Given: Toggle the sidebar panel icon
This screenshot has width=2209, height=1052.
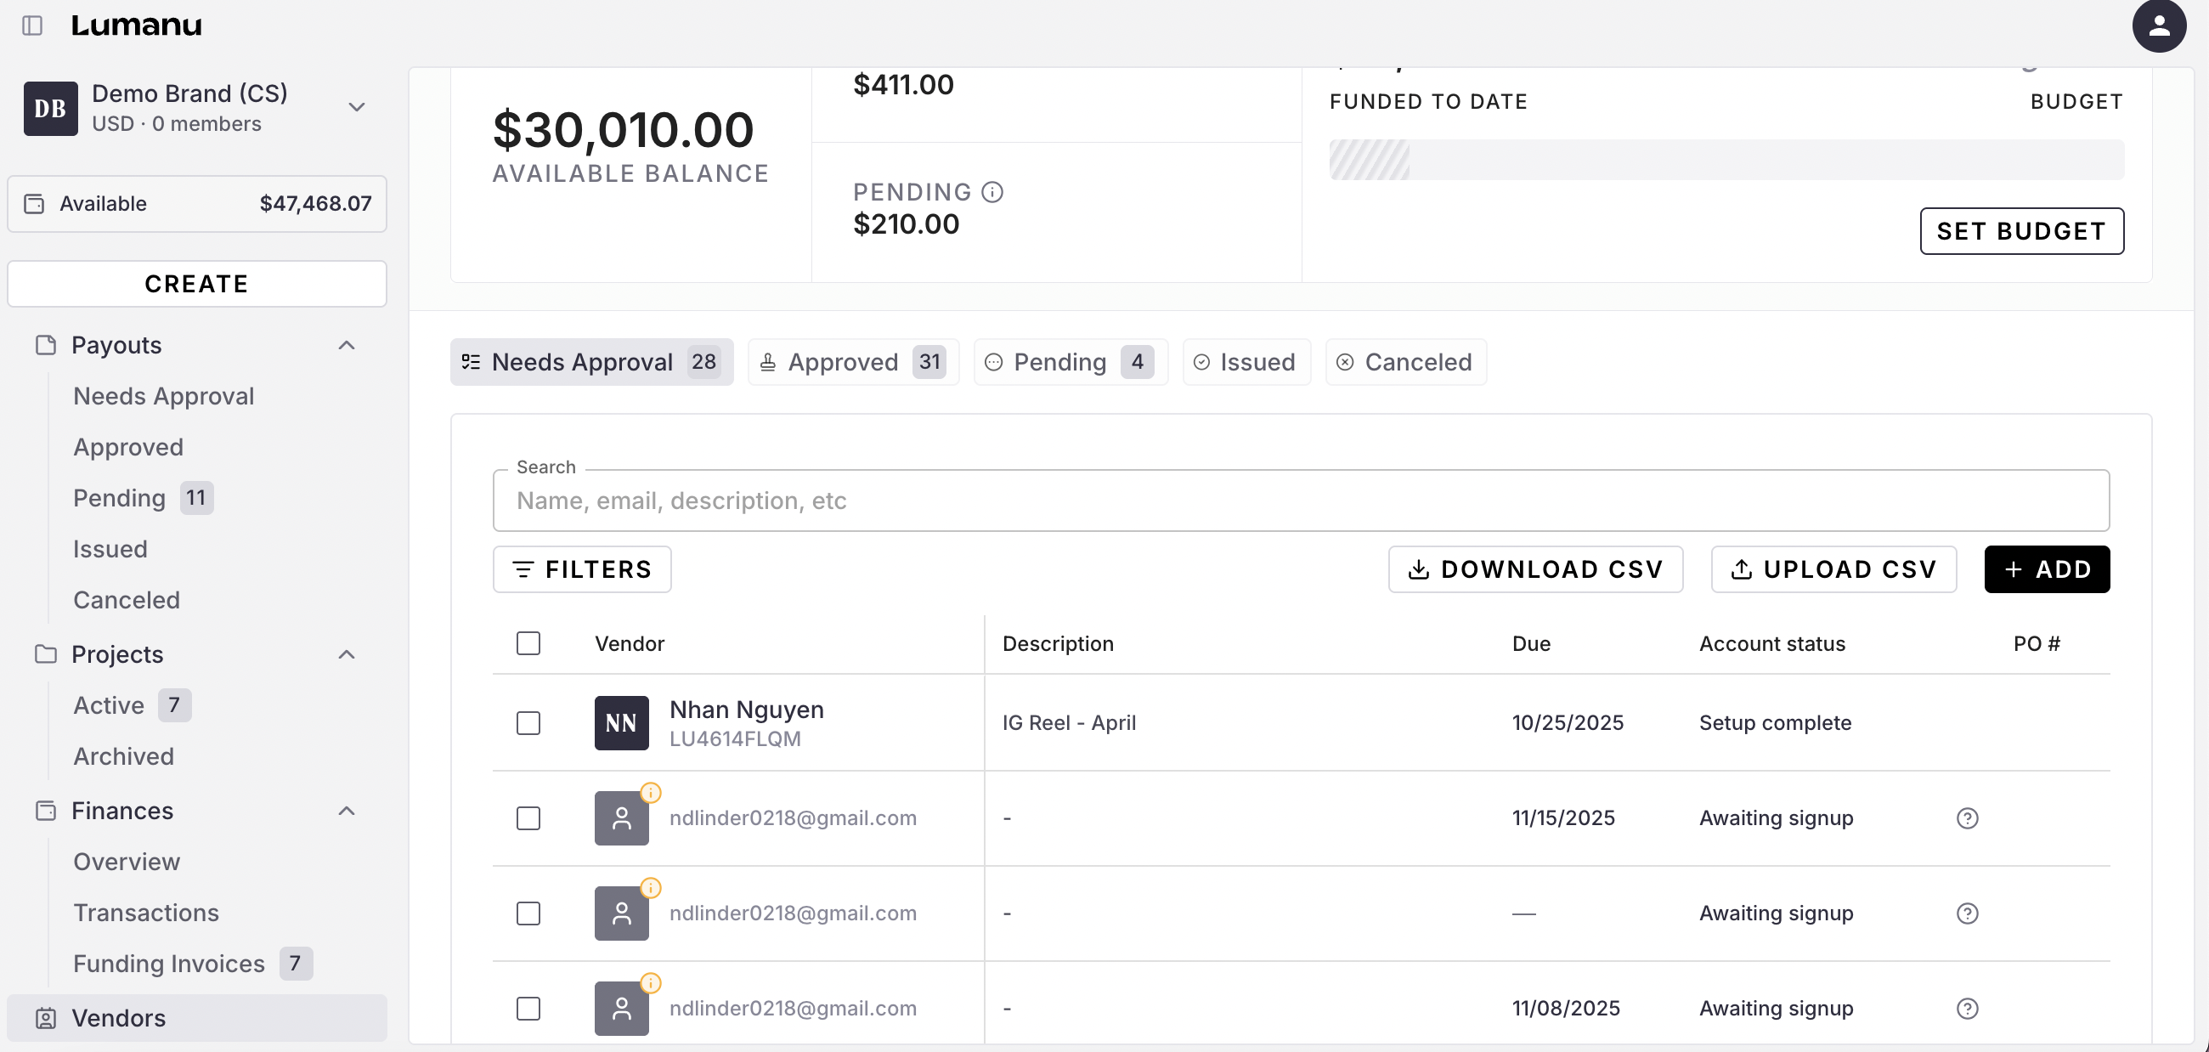Looking at the screenshot, I should (32, 25).
